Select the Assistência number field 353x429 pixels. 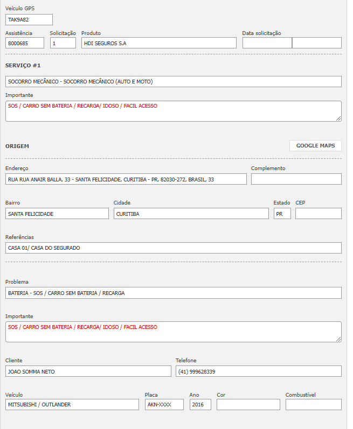[25, 43]
